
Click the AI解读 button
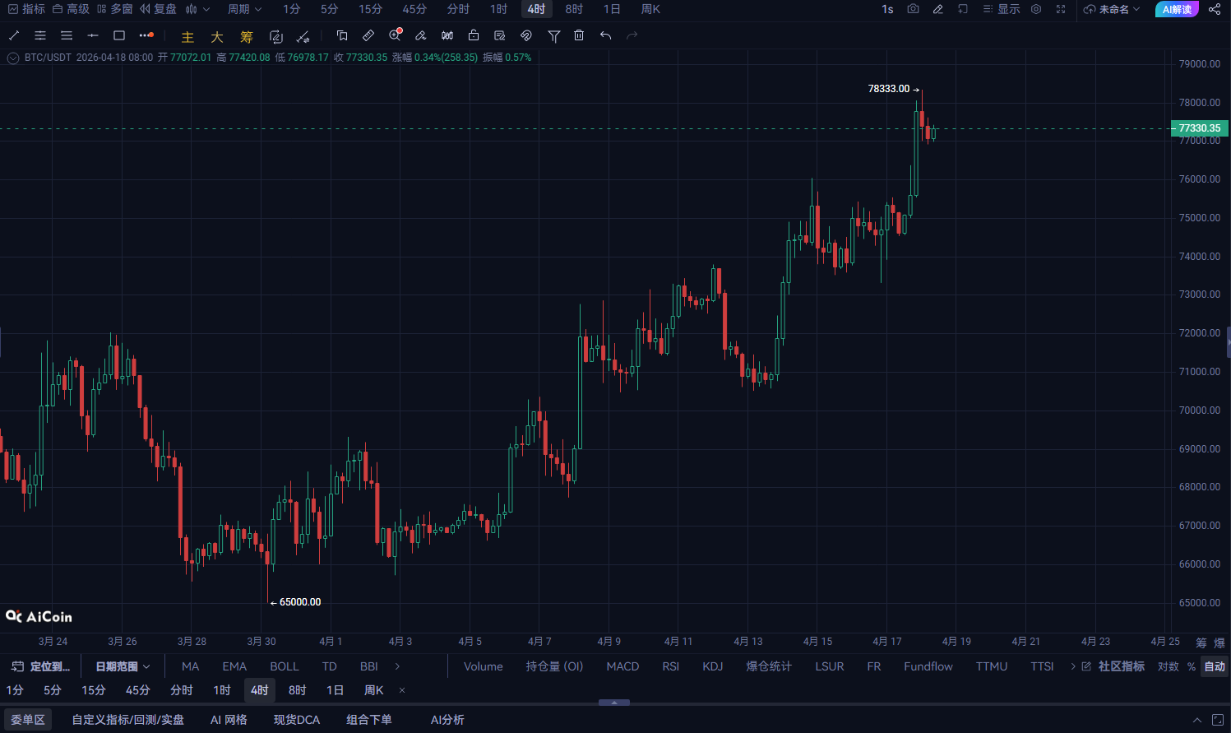click(x=1177, y=9)
